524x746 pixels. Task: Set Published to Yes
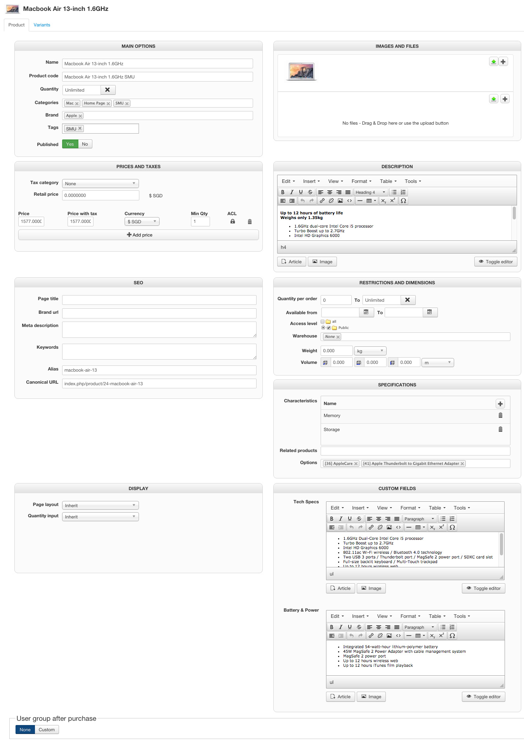[x=70, y=144]
